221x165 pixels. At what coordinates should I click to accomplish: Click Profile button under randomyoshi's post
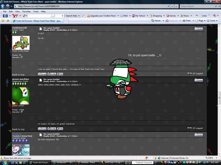tap(52, 74)
